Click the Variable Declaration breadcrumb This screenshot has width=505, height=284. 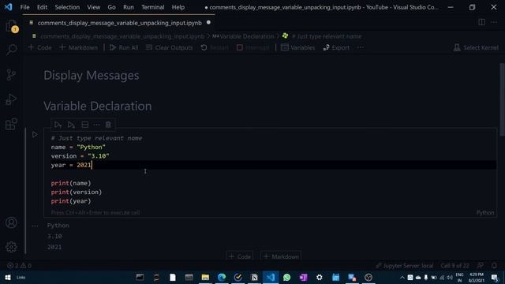click(x=244, y=36)
